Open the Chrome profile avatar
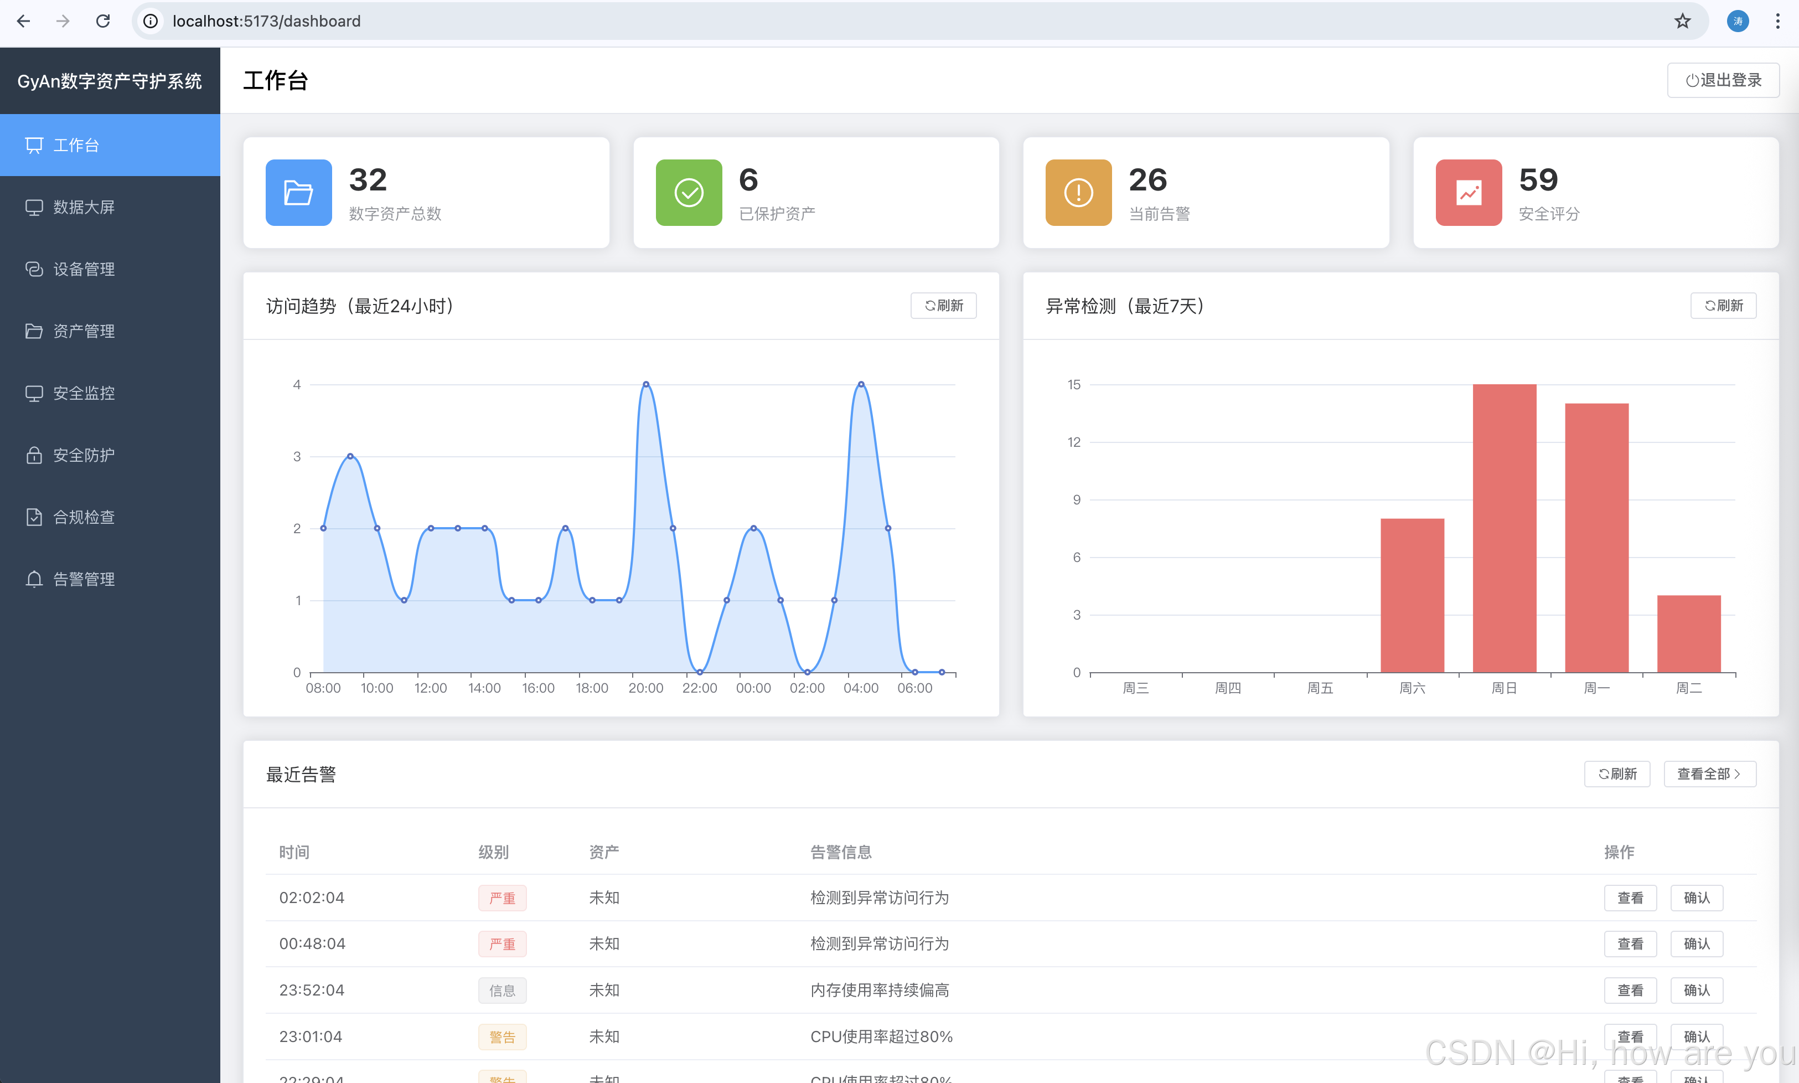This screenshot has height=1083, width=1799. click(x=1738, y=21)
